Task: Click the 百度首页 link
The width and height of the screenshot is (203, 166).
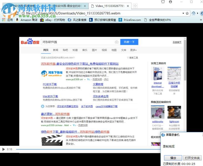Action: (177, 42)
